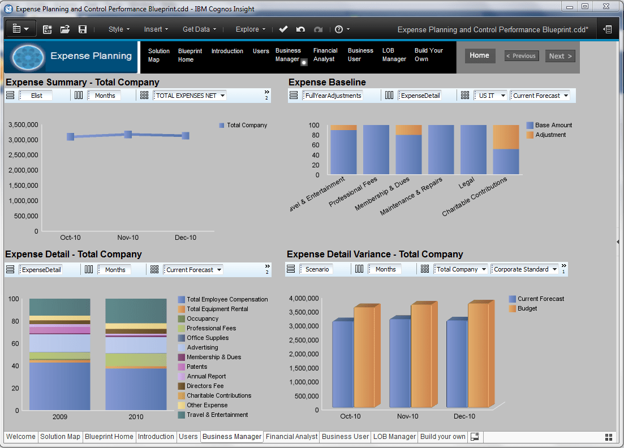Click the commit checkmark icon
This screenshot has width=624, height=448.
pyautogui.click(x=283, y=29)
